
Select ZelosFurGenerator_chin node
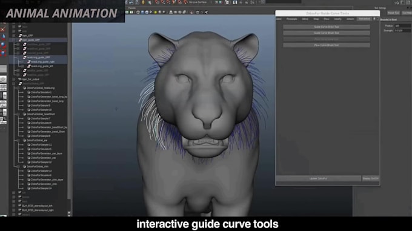point(44,184)
